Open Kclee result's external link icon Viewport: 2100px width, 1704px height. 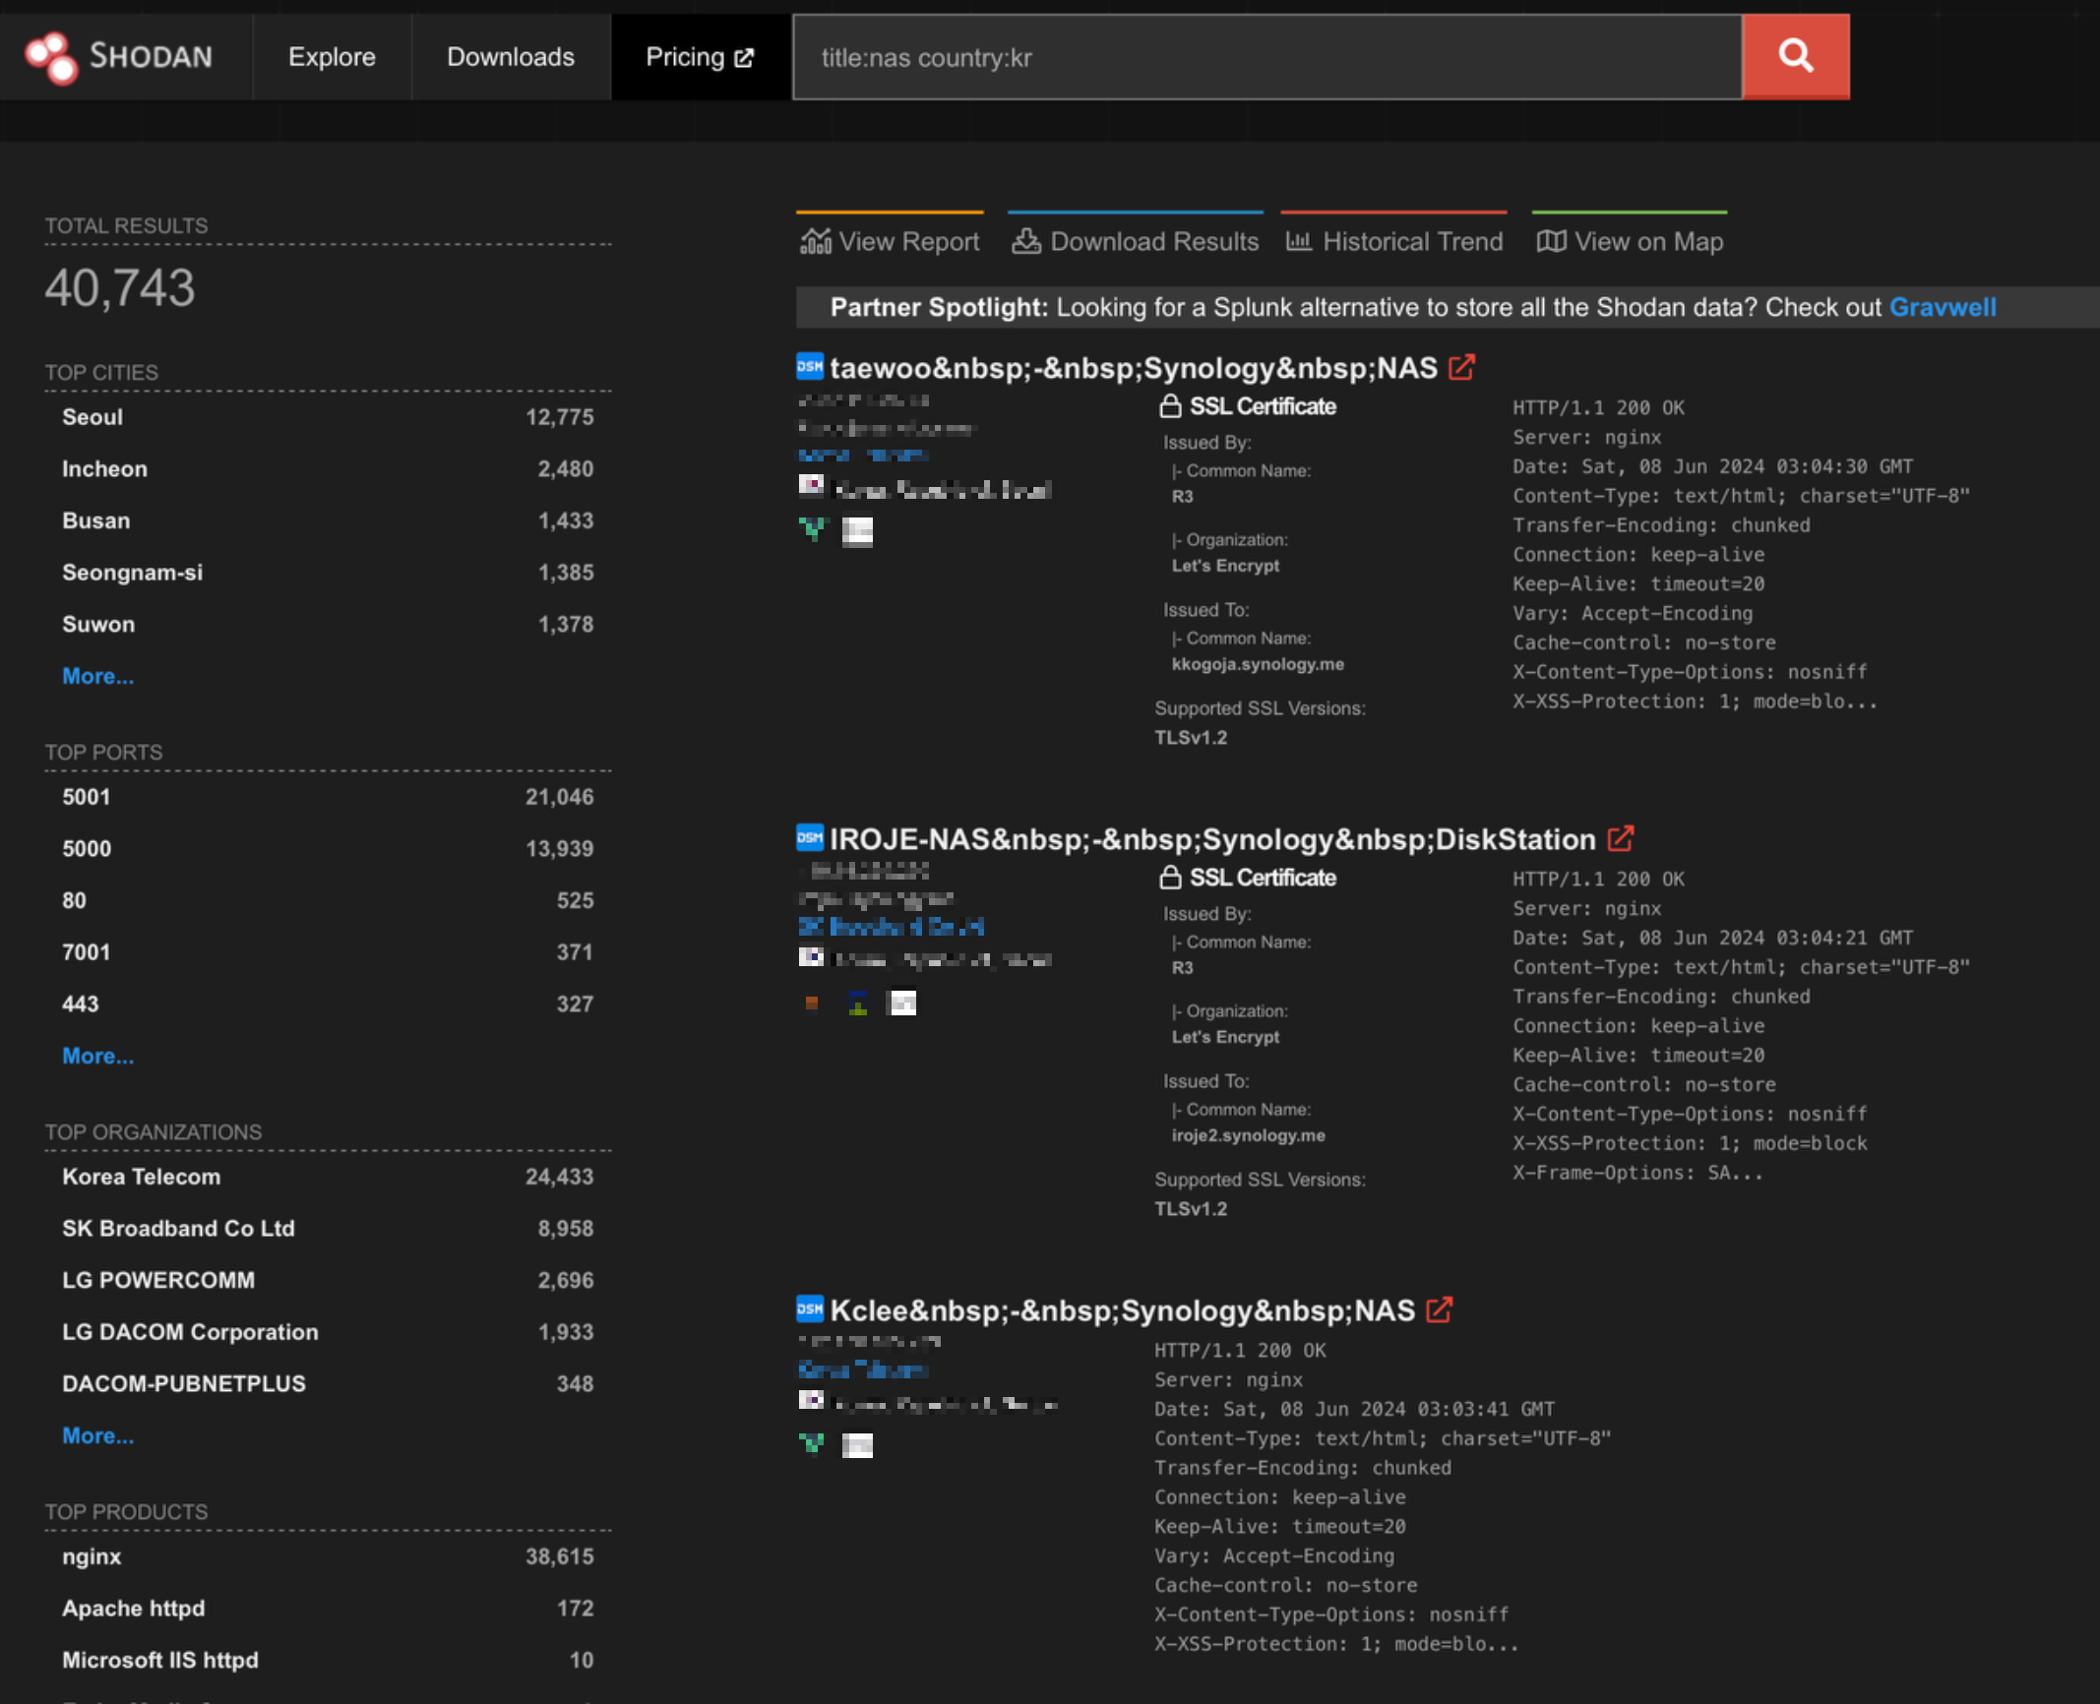(1439, 1309)
